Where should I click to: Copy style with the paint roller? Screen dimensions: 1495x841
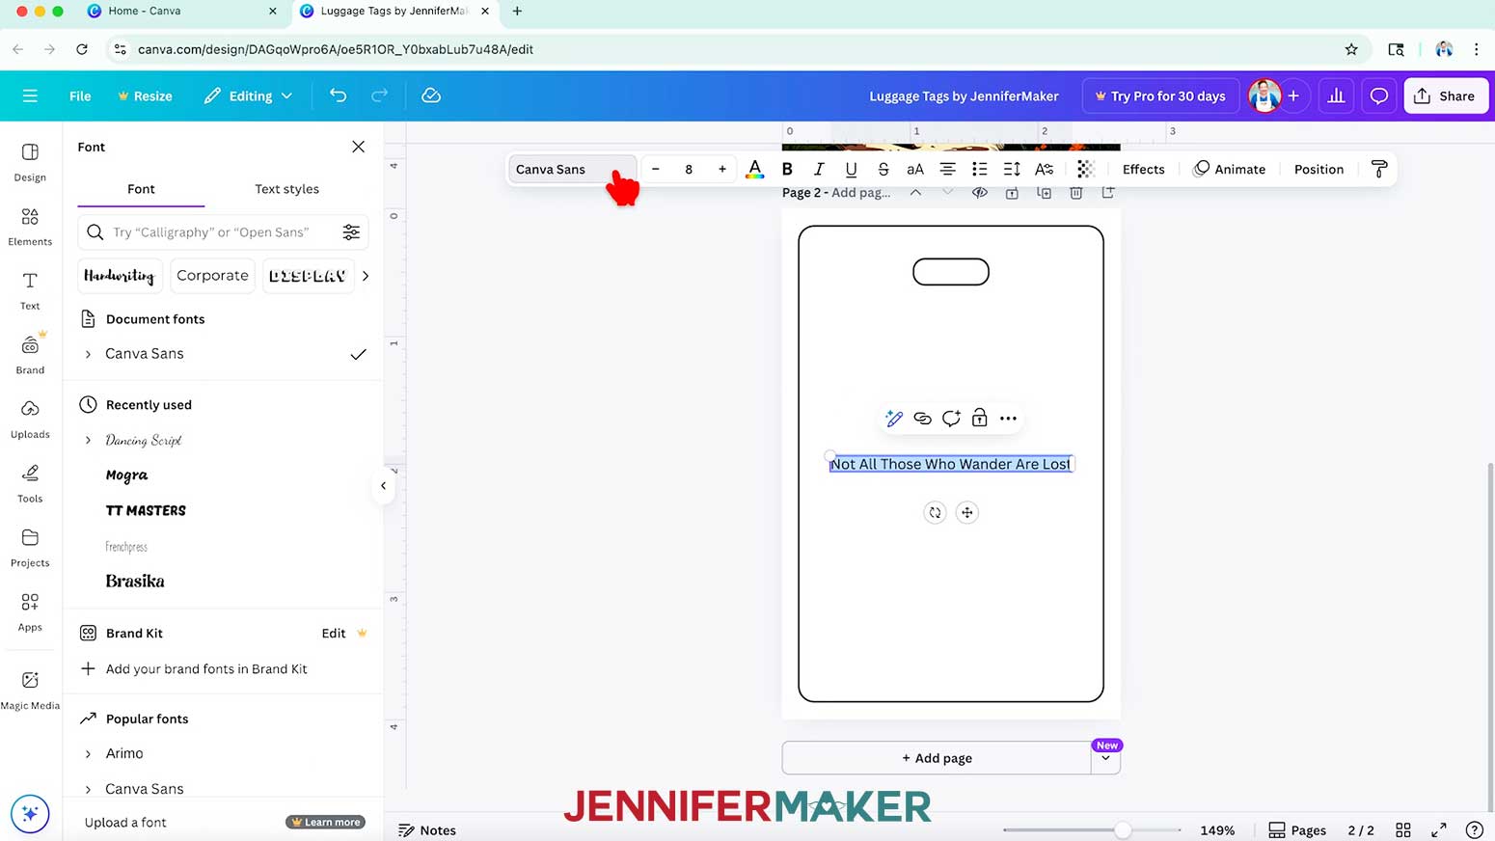[x=1379, y=169]
